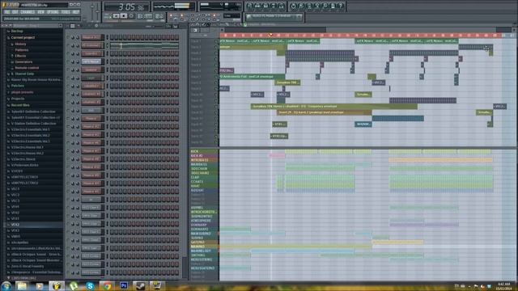Viewport: 518px width, 291px height.
Task: Select the nFX Nexus channel button
Action: [x=91, y=61]
